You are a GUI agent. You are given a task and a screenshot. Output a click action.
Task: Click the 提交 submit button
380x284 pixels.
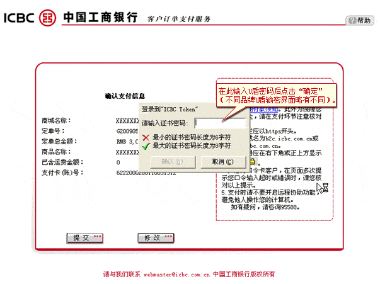pyautogui.click(x=84, y=238)
